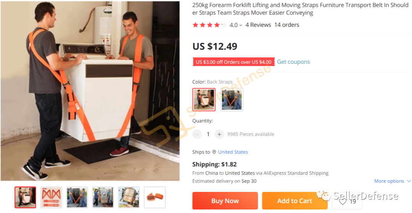The image size is (412, 213).
Task: Expand More options for shipping
Action: pos(392,181)
